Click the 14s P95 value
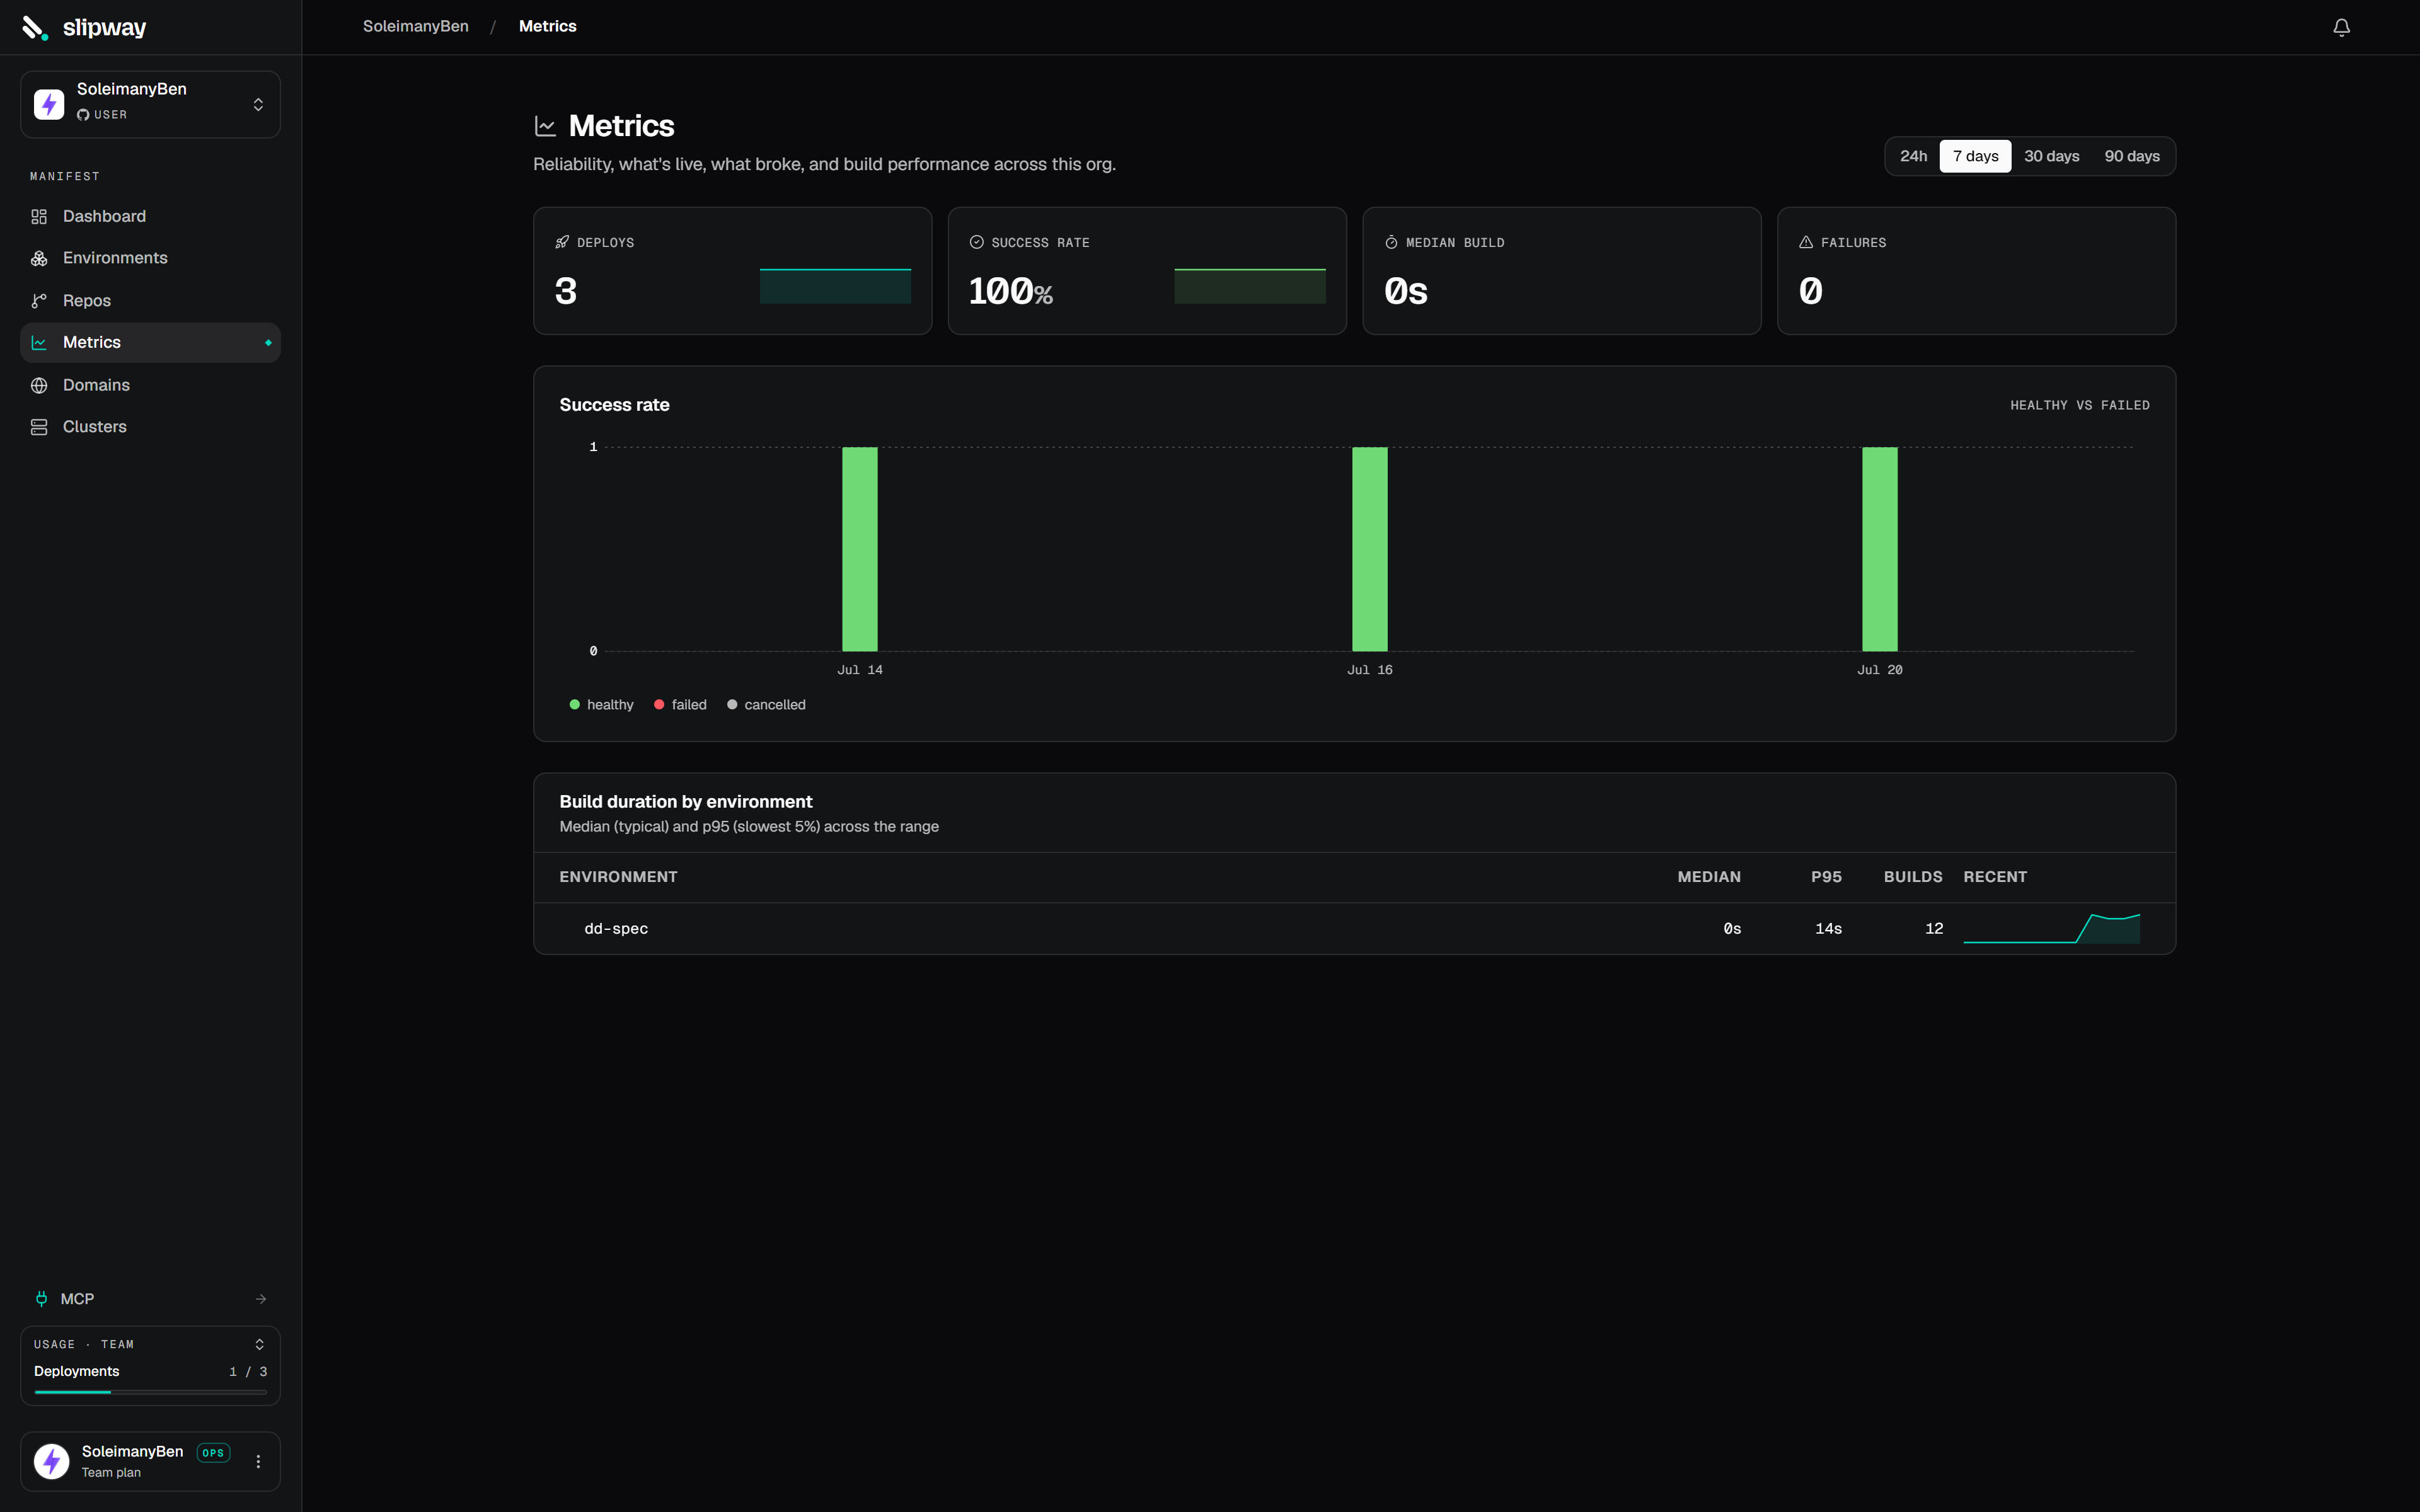The height and width of the screenshot is (1512, 2420). (x=1828, y=929)
